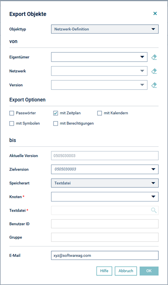The height and width of the screenshot is (285, 168).
Task: Click the 'Speicherart' label
Action: (x=19, y=183)
